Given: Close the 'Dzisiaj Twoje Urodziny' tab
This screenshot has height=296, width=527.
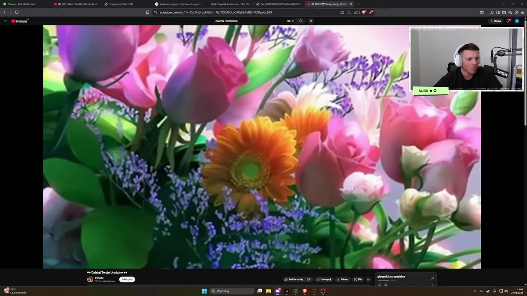Looking at the screenshot, I should tap(351, 4).
